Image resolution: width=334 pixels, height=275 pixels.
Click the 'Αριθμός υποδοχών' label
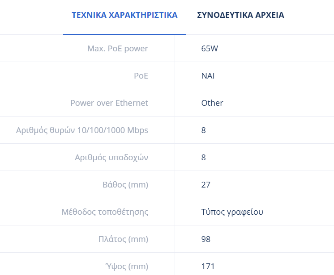111,158
